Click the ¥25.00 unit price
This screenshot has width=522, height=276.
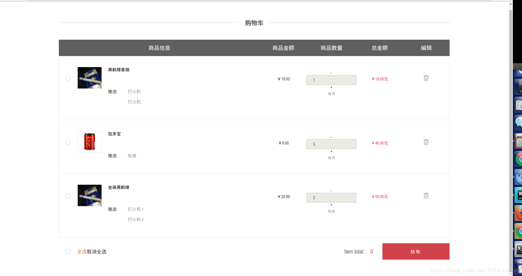[284, 197]
